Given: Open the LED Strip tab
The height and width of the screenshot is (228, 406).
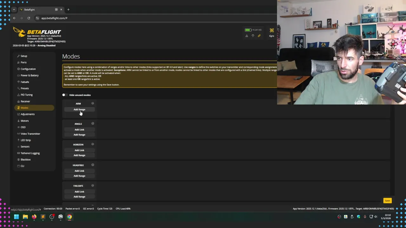Looking at the screenshot, I should (34, 140).
